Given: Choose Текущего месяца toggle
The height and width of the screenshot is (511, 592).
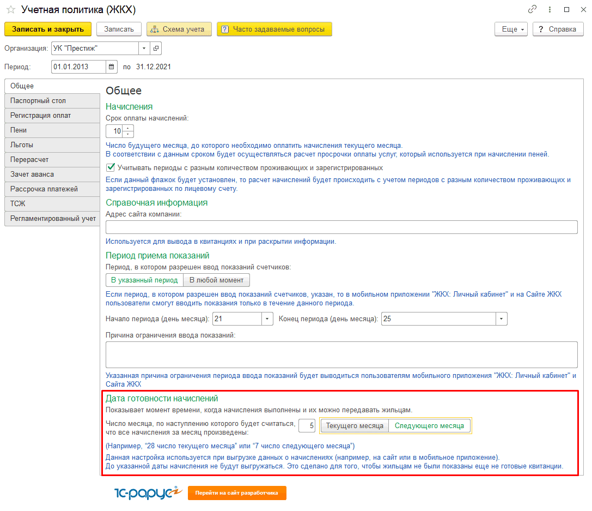Looking at the screenshot, I should [355, 426].
